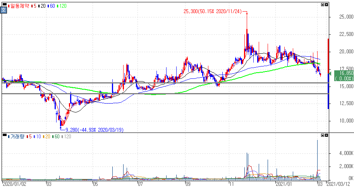Toggle the volume 10-period average legend
This screenshot has height=187, width=354.
point(37,136)
